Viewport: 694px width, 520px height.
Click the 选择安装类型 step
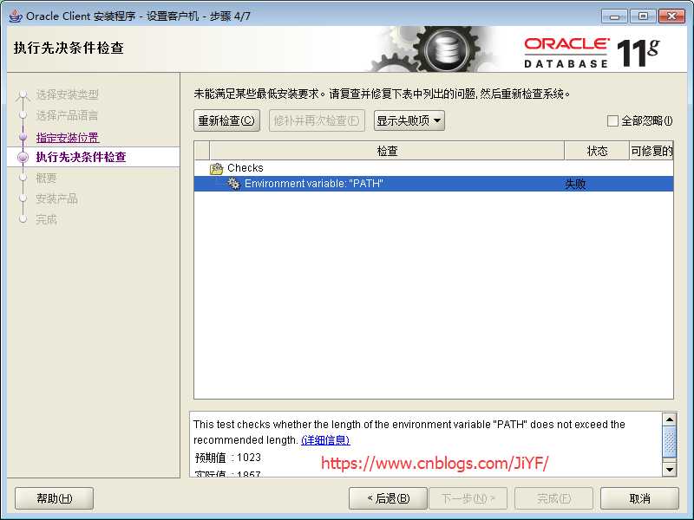click(x=67, y=94)
